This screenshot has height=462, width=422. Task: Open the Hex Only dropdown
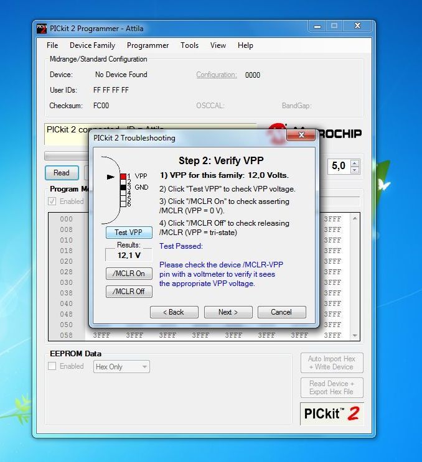click(121, 367)
